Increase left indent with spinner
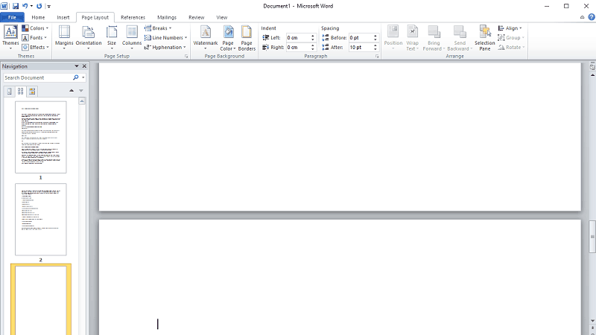Image resolution: width=596 pixels, height=335 pixels. click(313, 36)
